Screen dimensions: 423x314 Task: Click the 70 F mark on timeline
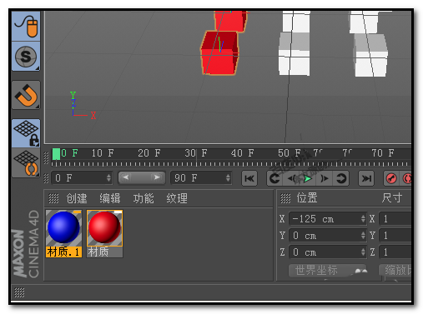383,153
